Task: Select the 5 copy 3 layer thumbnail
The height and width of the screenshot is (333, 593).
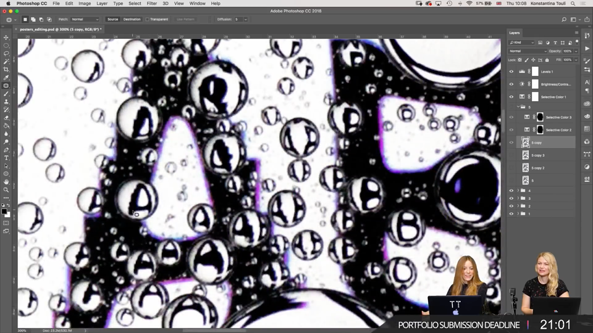Action: pyautogui.click(x=525, y=155)
